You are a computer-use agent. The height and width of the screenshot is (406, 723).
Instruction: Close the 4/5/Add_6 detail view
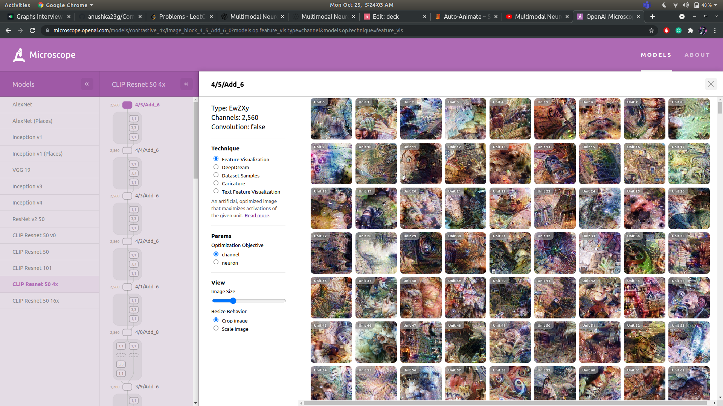pyautogui.click(x=711, y=84)
